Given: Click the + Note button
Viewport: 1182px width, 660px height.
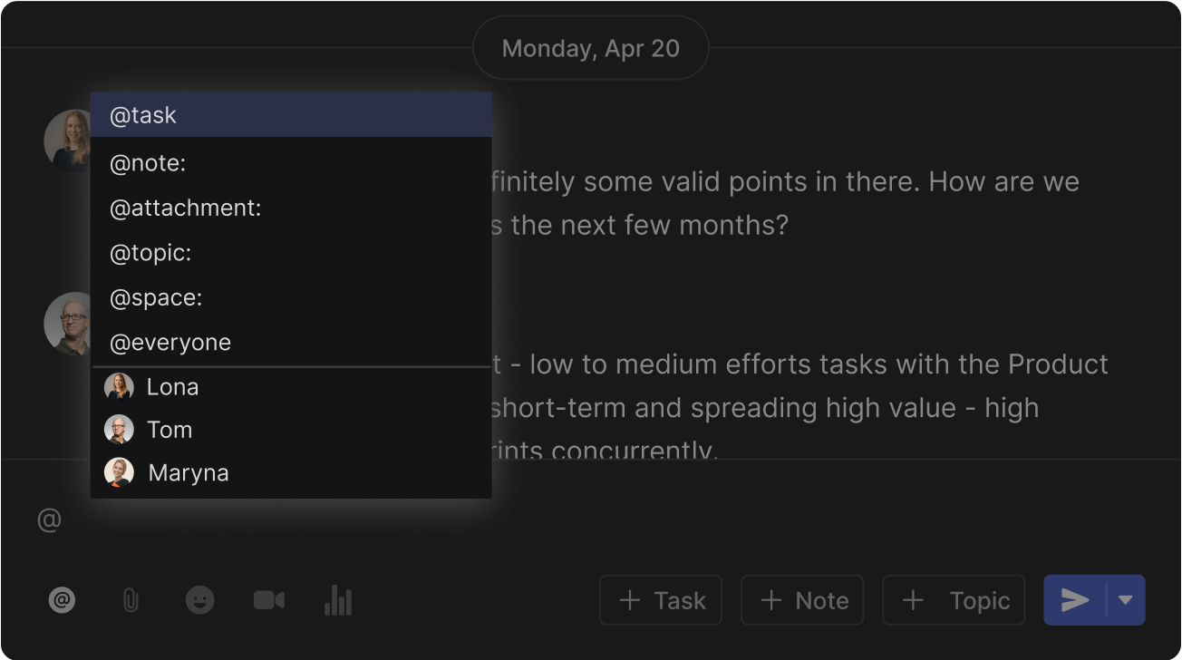Looking at the screenshot, I should (802, 600).
